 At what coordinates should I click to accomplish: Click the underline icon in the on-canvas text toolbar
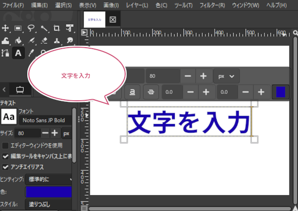click(132, 92)
